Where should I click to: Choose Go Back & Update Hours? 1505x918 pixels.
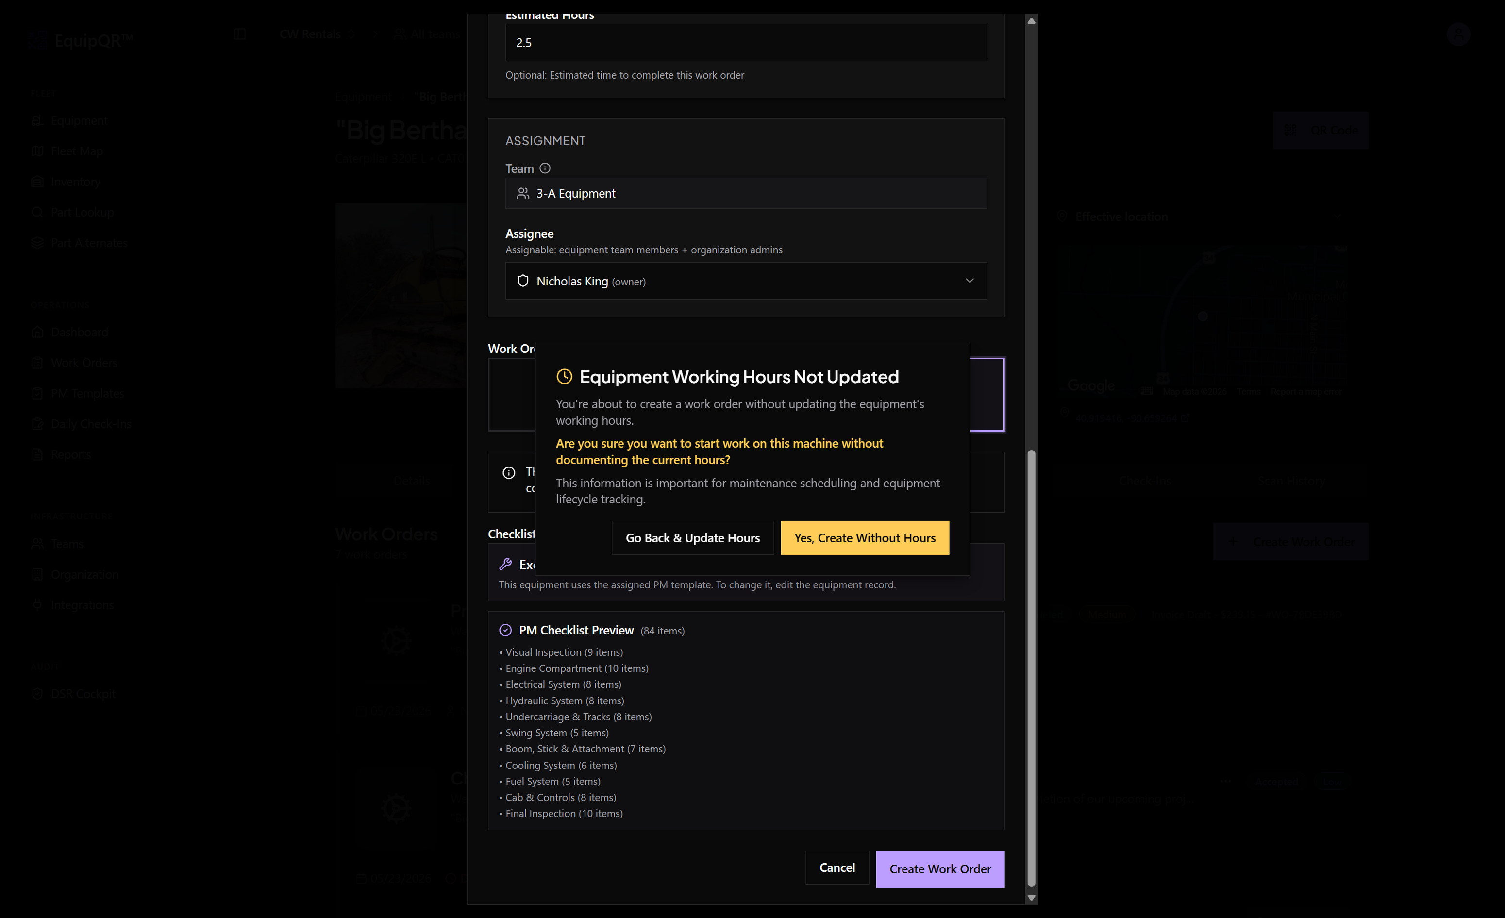(693, 538)
